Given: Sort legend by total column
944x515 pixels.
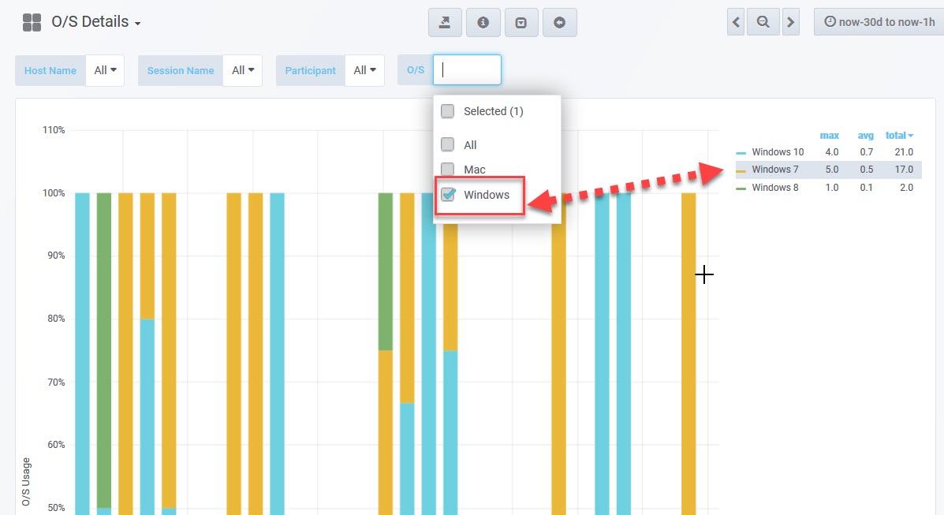Looking at the screenshot, I should coord(898,136).
